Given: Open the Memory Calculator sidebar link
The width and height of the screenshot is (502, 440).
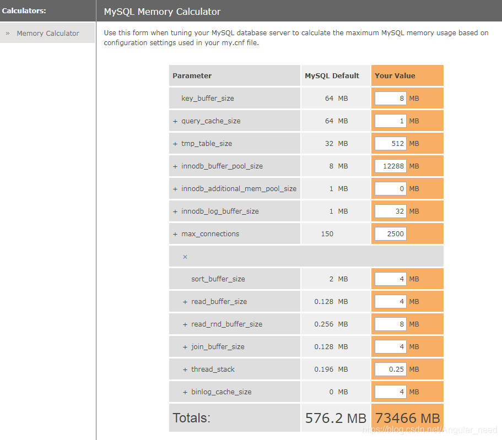Looking at the screenshot, I should coord(48,33).
